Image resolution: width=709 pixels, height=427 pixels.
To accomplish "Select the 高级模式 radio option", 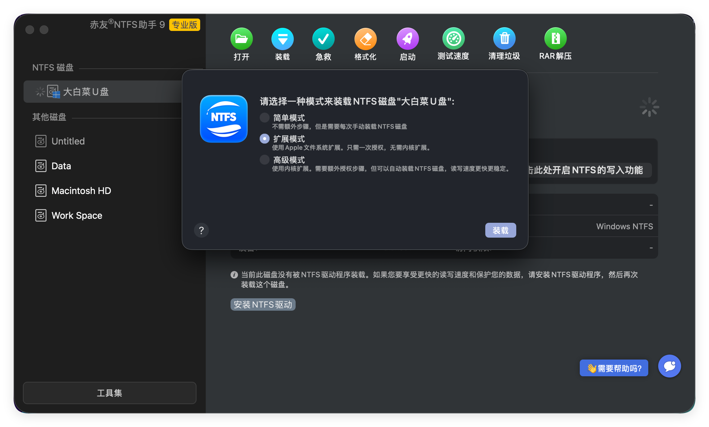I will click(264, 160).
